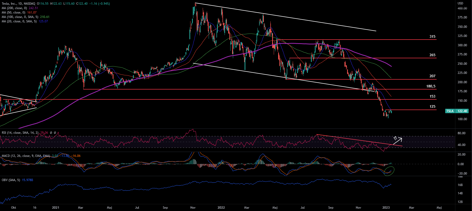Select the 265 horizontal level label

432,55
